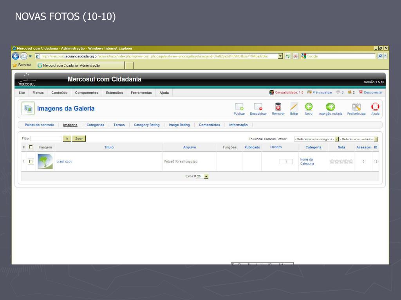Screen dimensions: 401x300
Task: Open the Componentes menu
Action: (x=87, y=93)
